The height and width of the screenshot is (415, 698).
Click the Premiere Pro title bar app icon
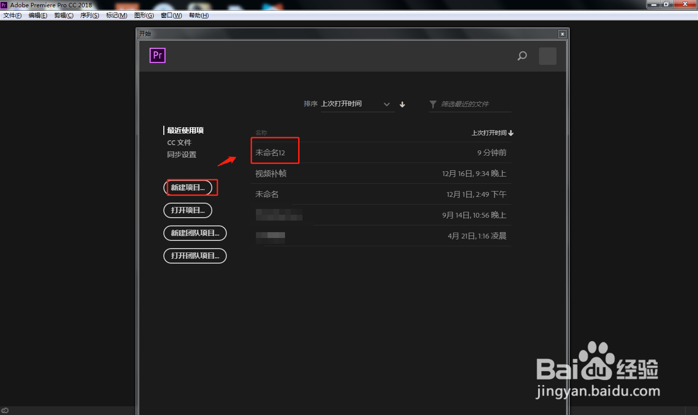pyautogui.click(x=4, y=5)
